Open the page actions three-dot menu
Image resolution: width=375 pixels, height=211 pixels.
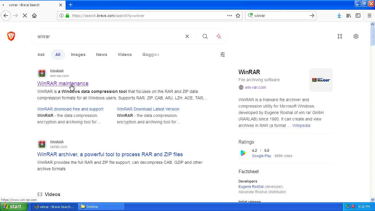pos(230,16)
